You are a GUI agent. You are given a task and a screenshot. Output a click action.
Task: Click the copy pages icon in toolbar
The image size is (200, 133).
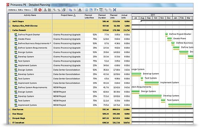tap(71, 10)
